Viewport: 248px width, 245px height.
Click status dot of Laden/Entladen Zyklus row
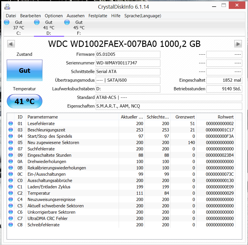coord(11,187)
